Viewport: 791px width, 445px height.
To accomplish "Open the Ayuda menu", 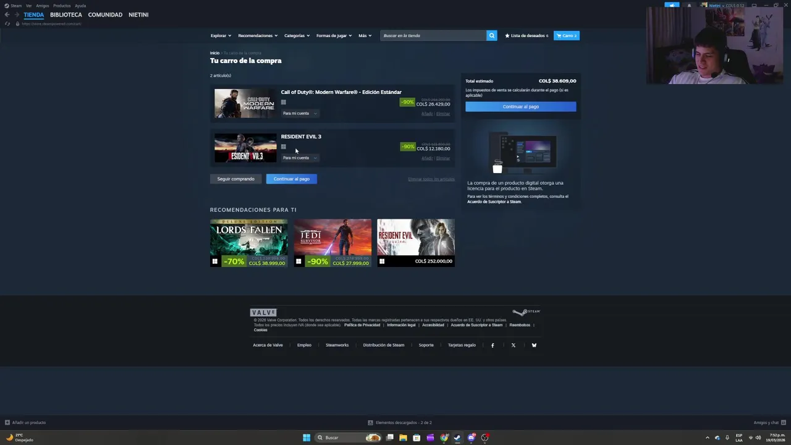I will coord(80,6).
